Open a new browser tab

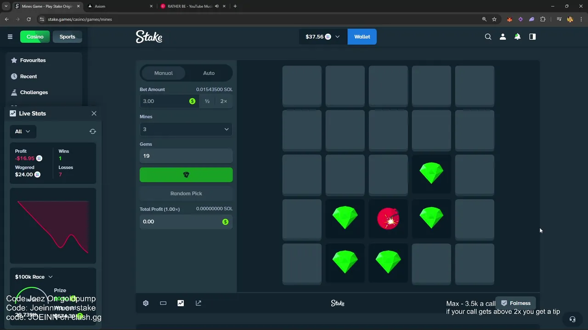[235, 6]
